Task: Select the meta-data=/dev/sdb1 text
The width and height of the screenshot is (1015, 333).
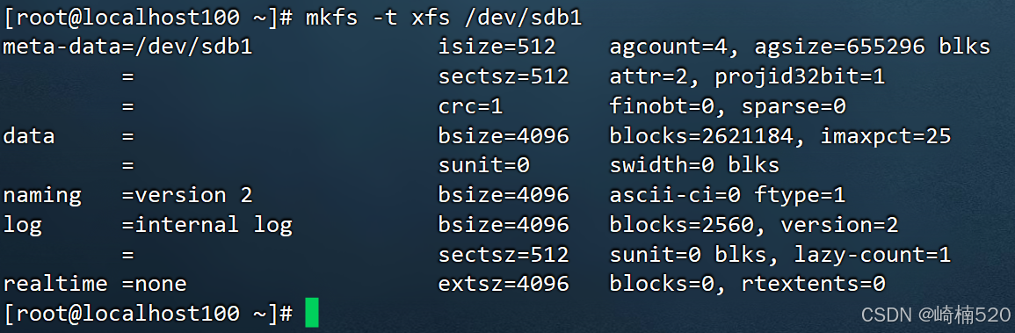Action: tap(128, 47)
